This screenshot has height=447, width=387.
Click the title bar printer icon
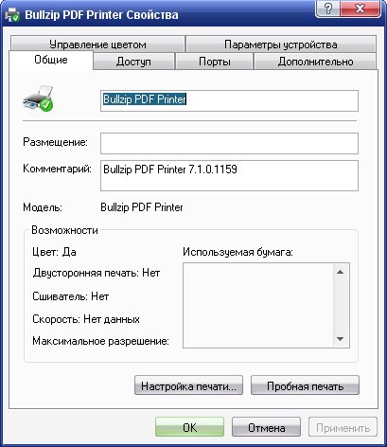point(13,15)
